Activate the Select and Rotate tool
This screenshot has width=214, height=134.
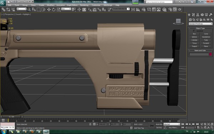(x=53, y=9)
